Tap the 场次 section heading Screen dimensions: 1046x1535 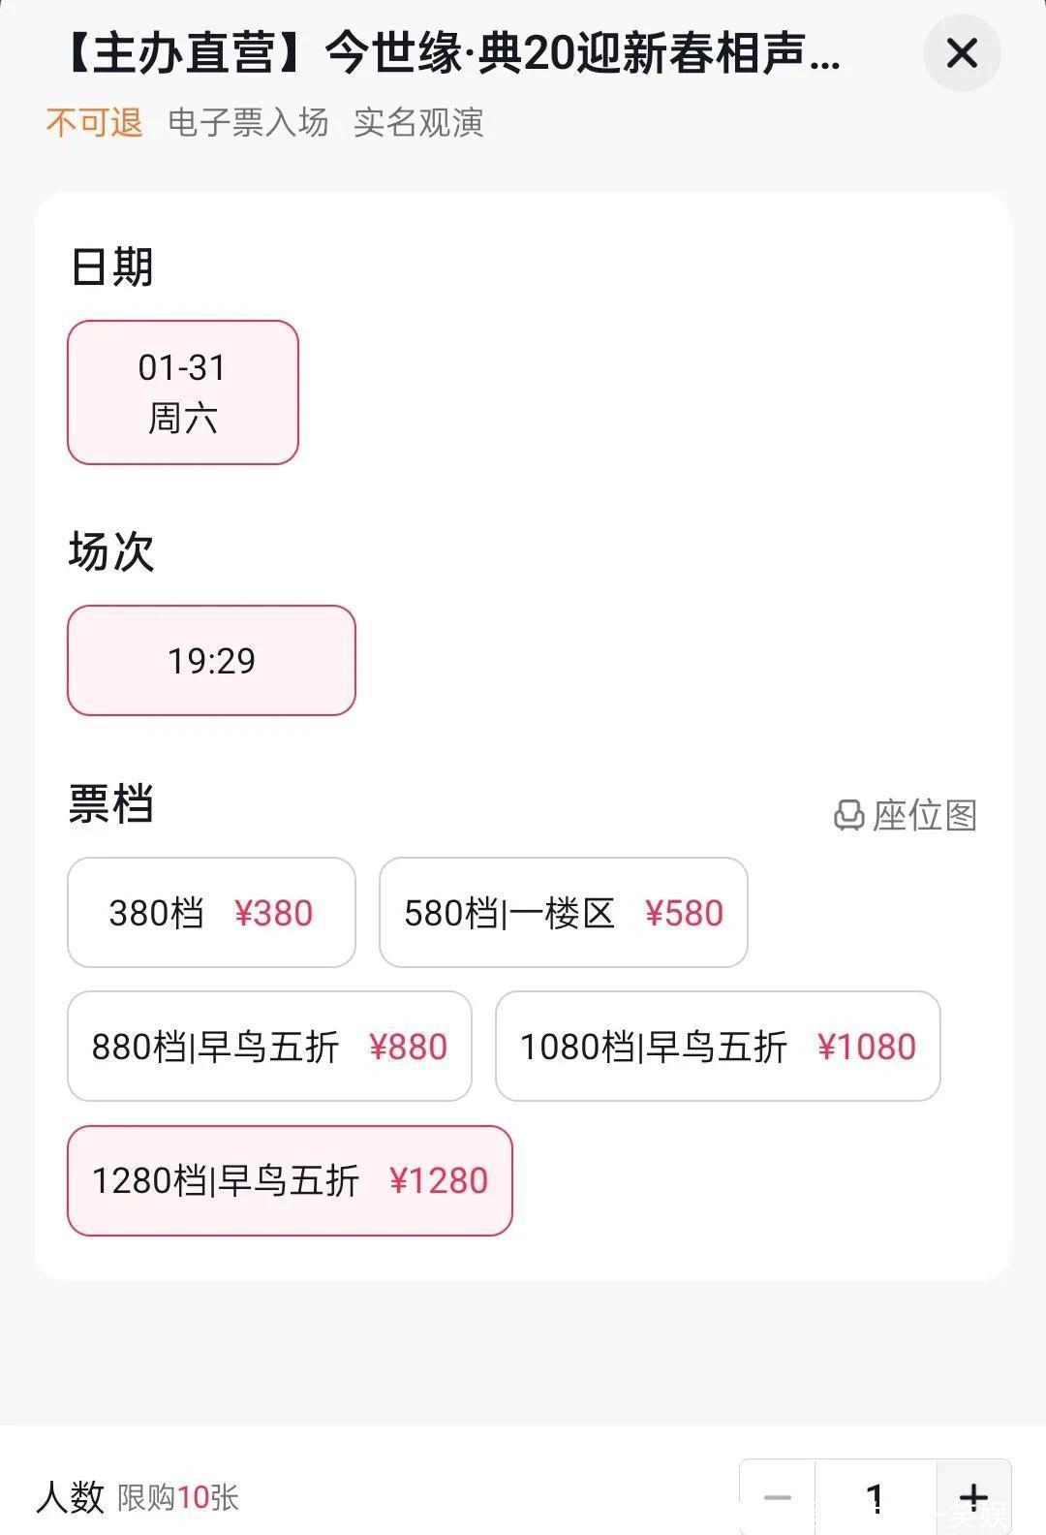(x=111, y=552)
